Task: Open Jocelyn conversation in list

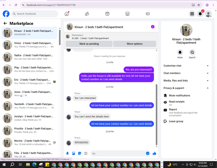Action: (30, 118)
